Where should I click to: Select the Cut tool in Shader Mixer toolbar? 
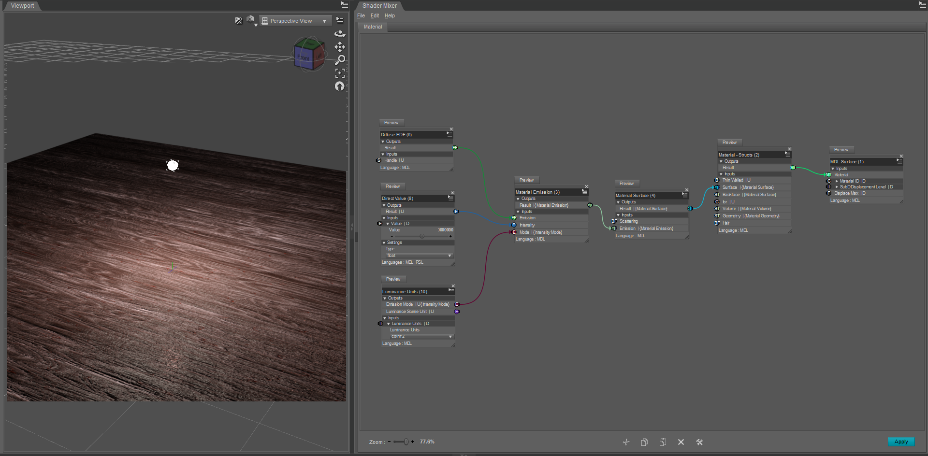[x=626, y=442]
